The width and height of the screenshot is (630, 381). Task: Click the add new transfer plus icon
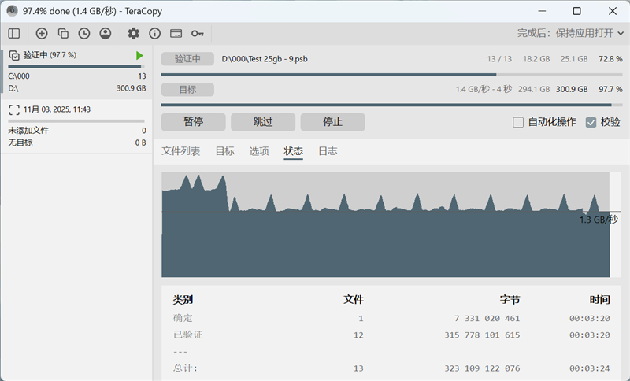(42, 34)
